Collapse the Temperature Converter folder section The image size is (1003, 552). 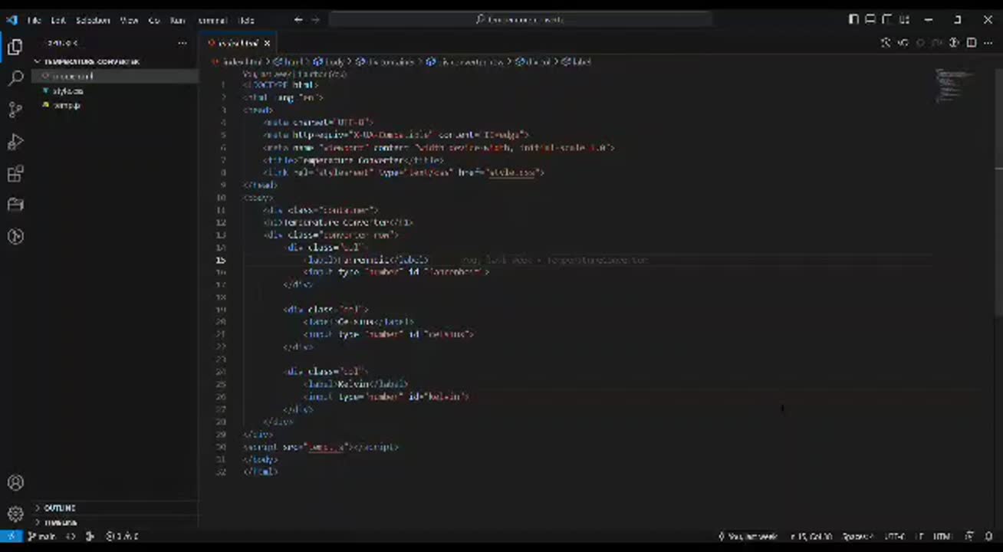coord(86,61)
